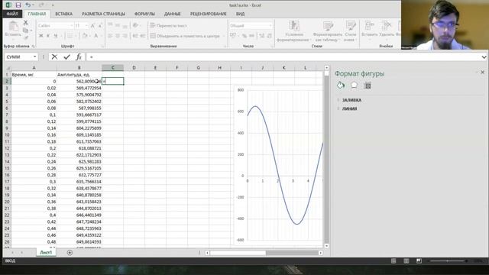This screenshot has width=489, height=275.
Task: Toggle align text right
Action: [125, 36]
